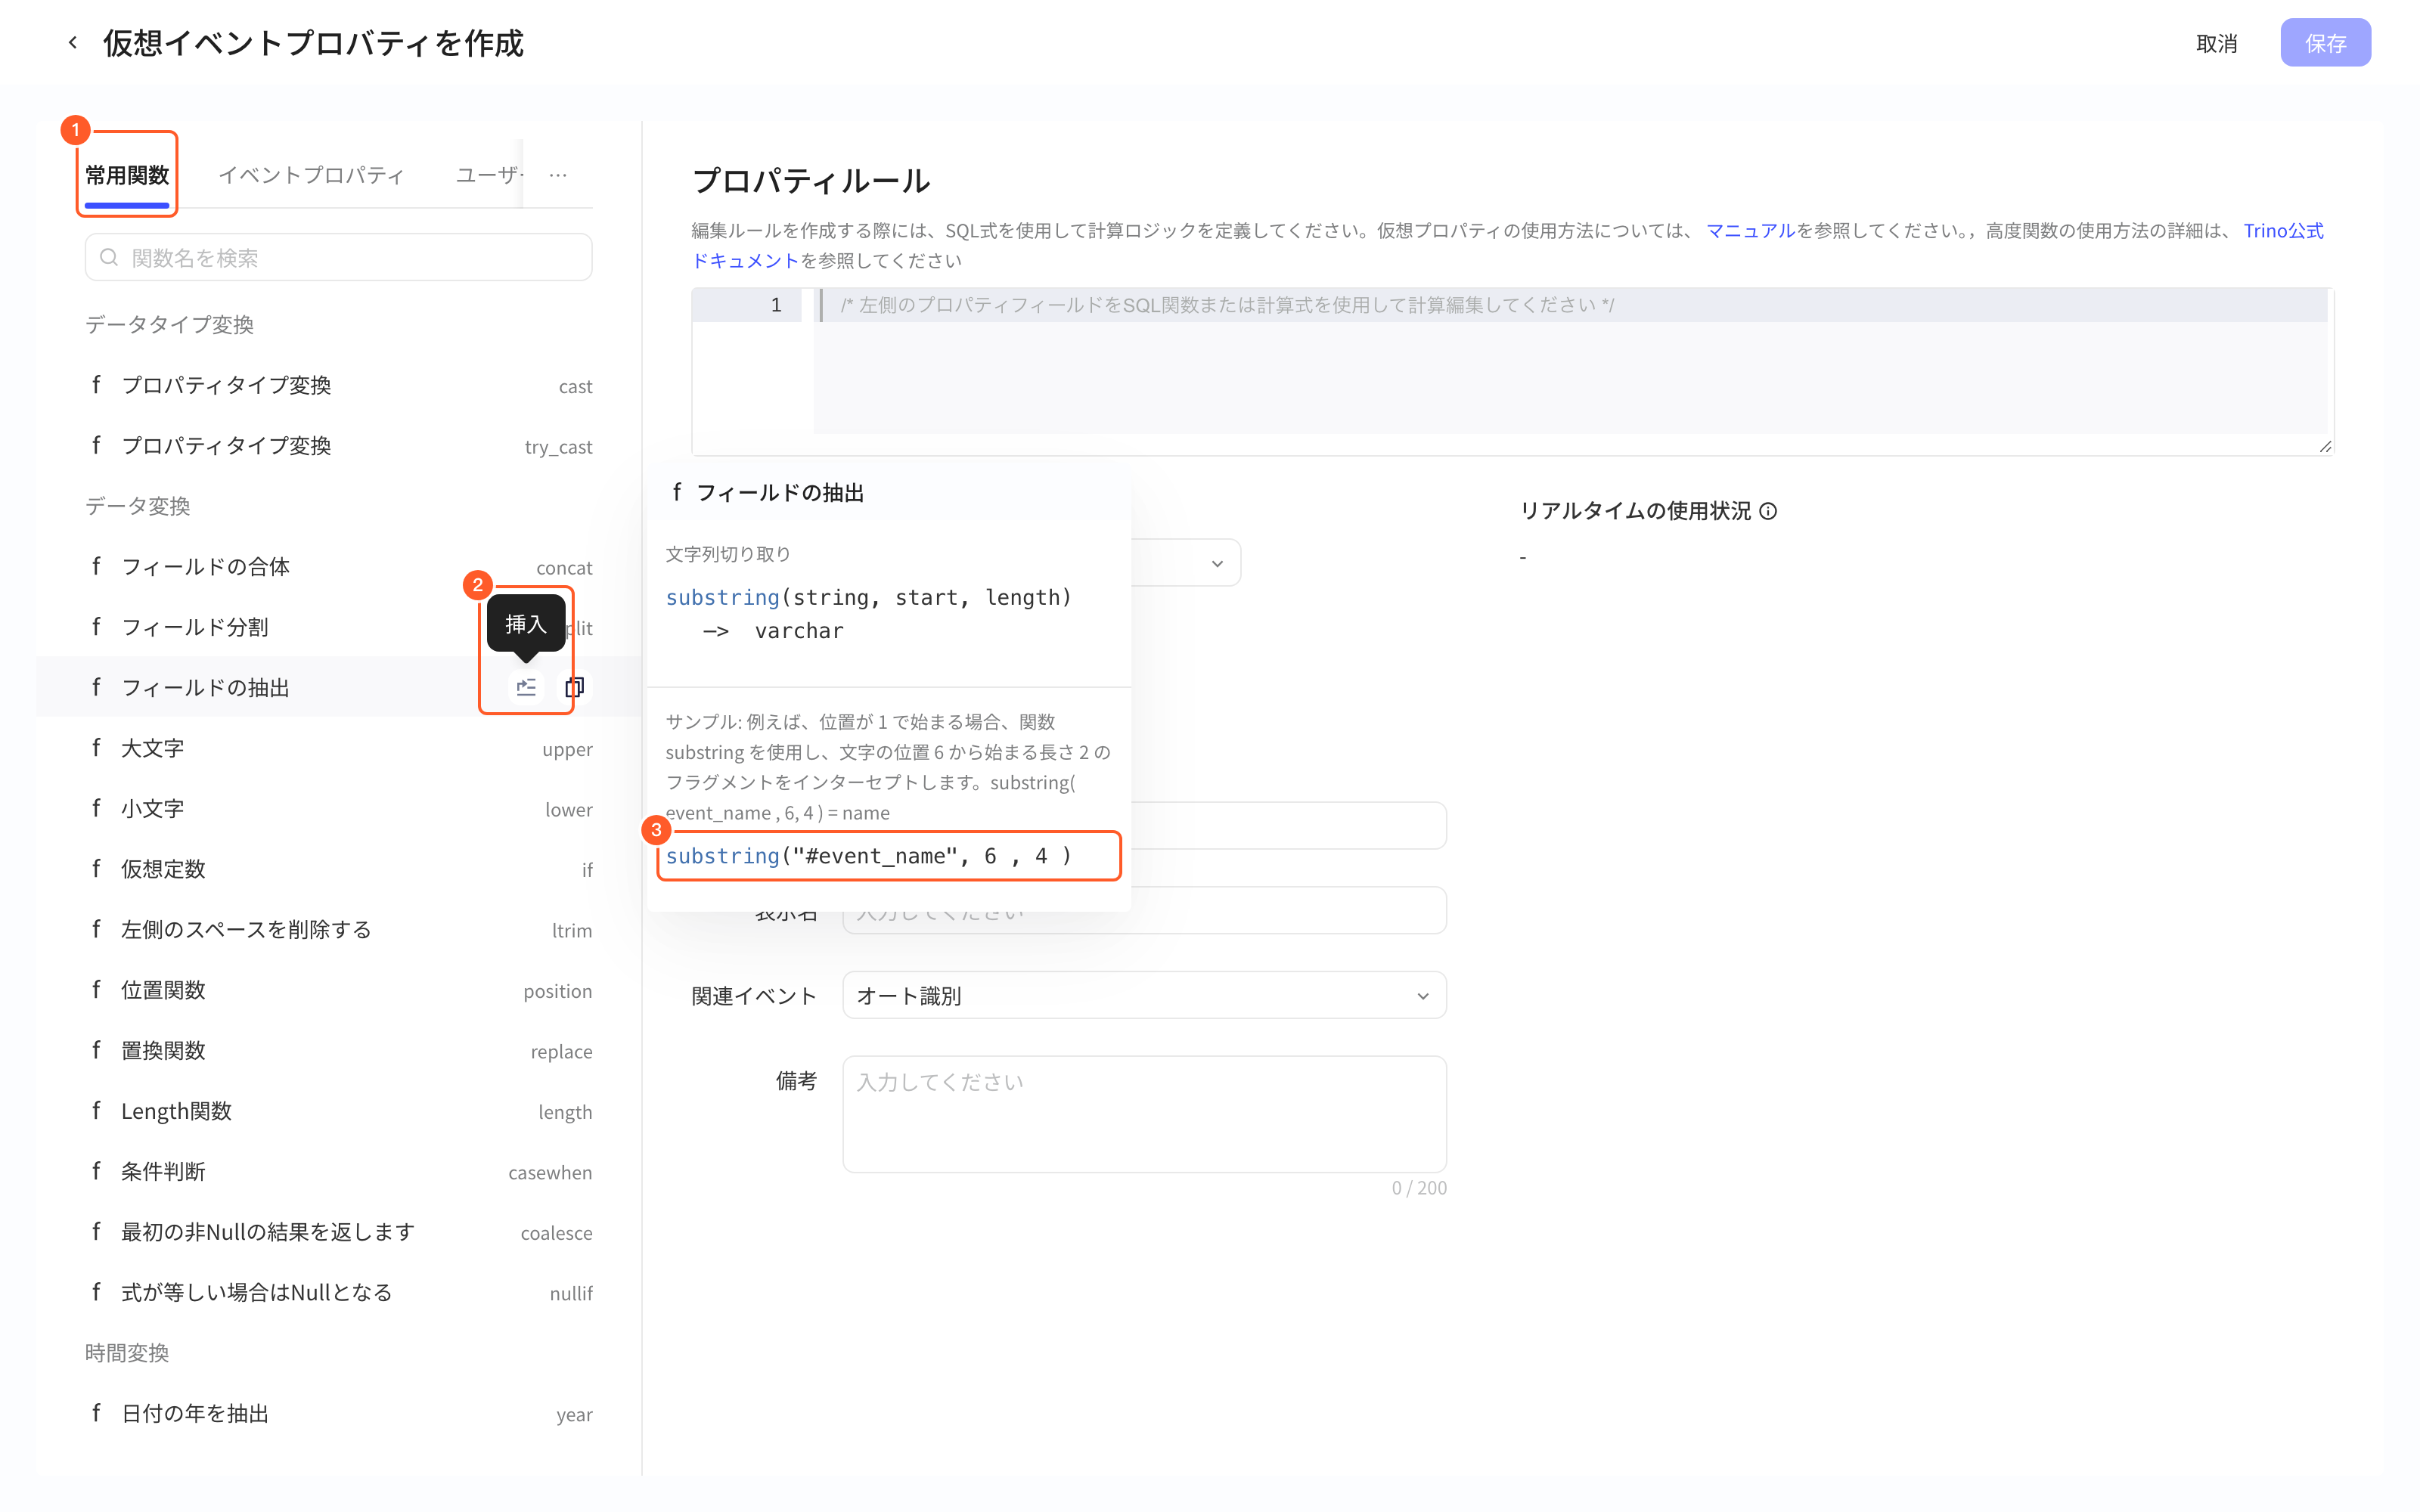Click the substring(string, start, length) signature
Viewport: 2420px width, 1512px height.
pyautogui.click(x=869, y=597)
